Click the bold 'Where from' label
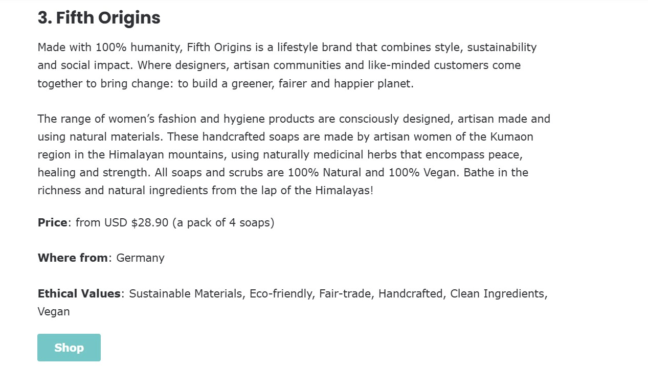 (x=73, y=258)
